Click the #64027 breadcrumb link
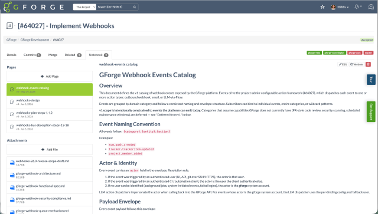 pos(58,40)
